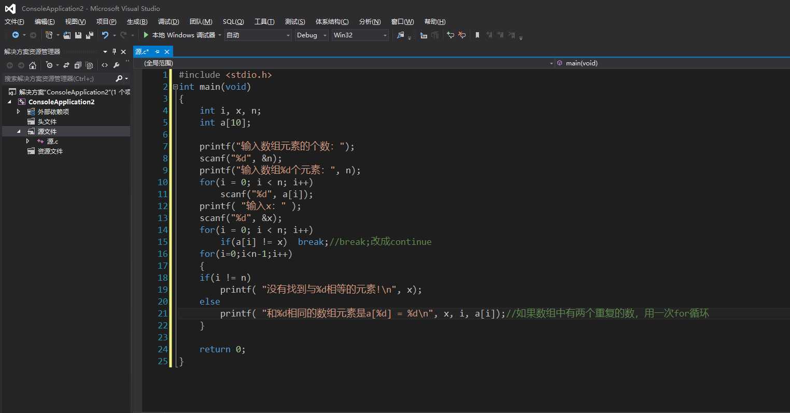Undo the last edit with the undo arrow
Image resolution: width=790 pixels, height=413 pixels.
click(105, 35)
